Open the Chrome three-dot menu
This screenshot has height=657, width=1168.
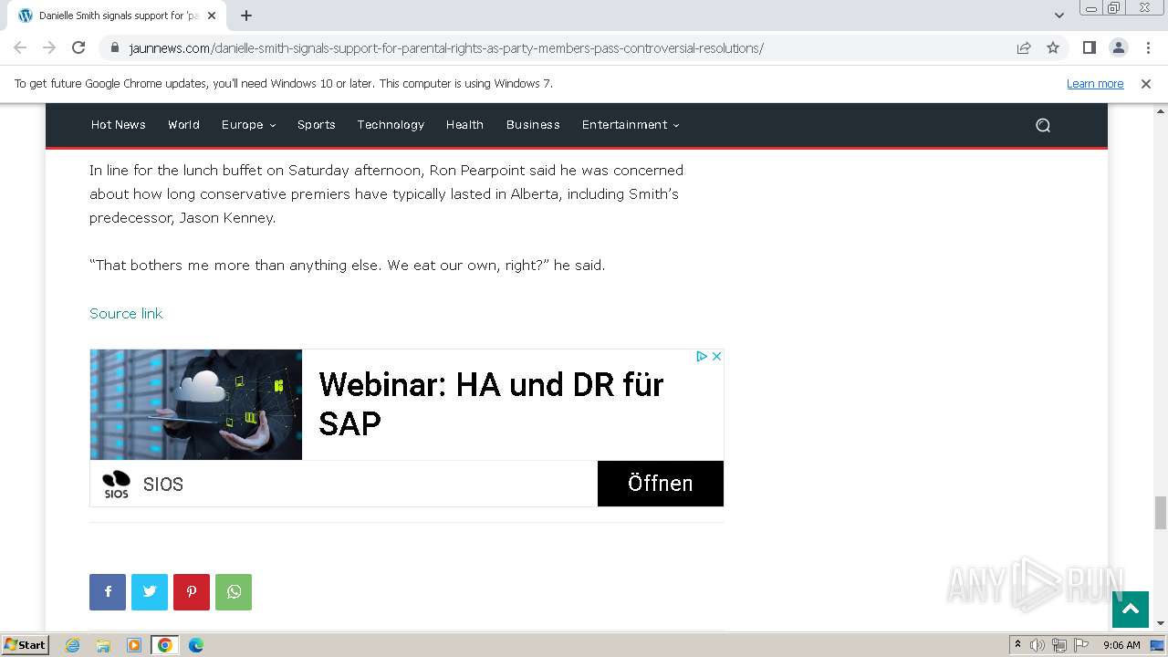tap(1148, 47)
